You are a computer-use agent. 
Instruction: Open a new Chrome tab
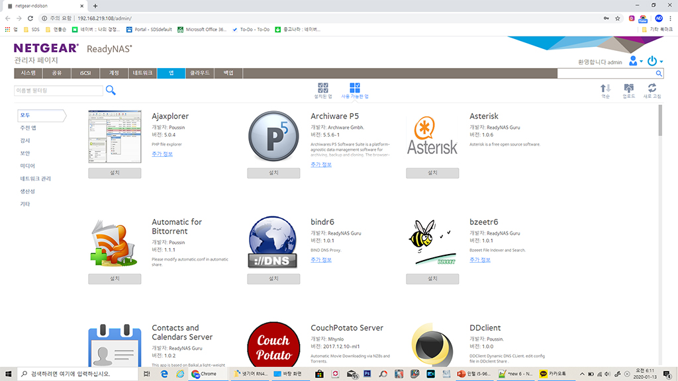pyautogui.click(x=95, y=6)
